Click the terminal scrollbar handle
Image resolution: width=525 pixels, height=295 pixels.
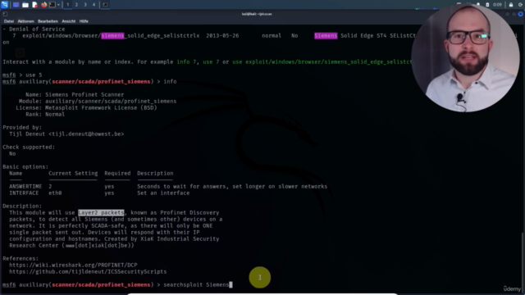pyautogui.click(x=523, y=261)
